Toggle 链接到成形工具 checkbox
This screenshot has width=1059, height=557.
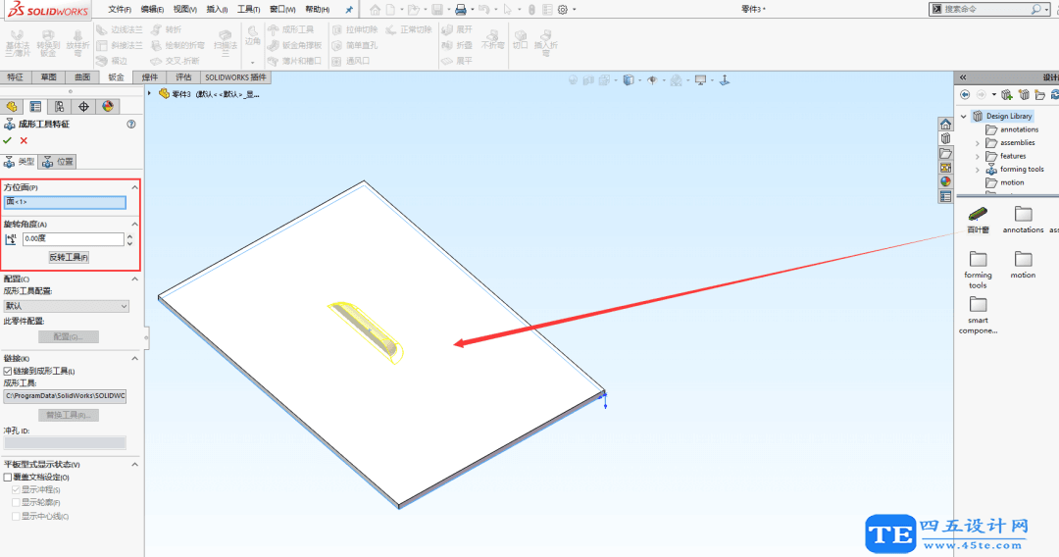pyautogui.click(x=8, y=372)
